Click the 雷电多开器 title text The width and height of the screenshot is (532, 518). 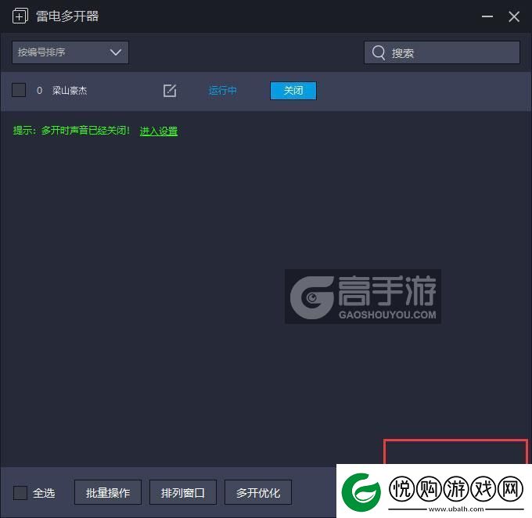pos(67,16)
